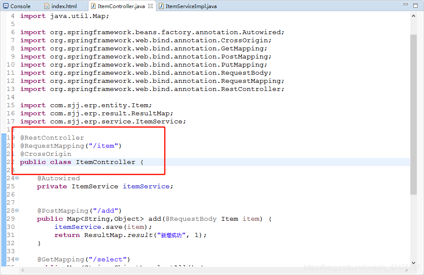Click the com.sjj.erp.service.ItemService import
This screenshot has height=275, width=424.
(103, 121)
